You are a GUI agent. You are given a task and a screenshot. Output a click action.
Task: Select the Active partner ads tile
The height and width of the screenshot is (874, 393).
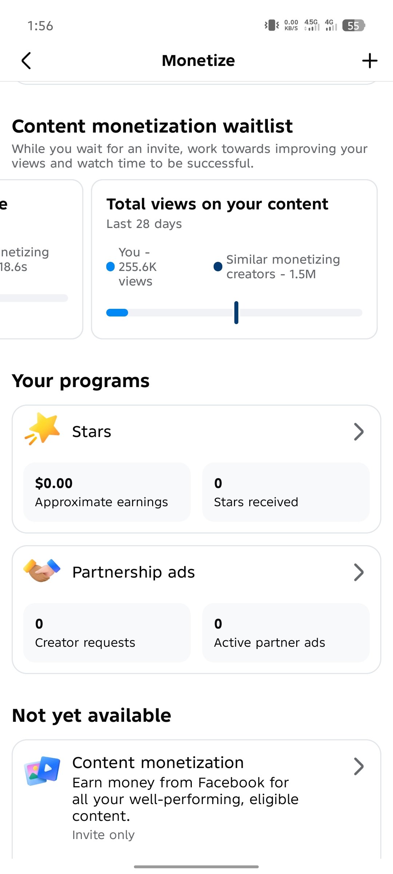(x=286, y=633)
